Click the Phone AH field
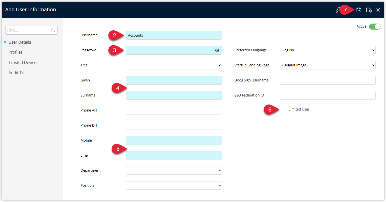The width and height of the screenshot is (386, 202). 174,110
